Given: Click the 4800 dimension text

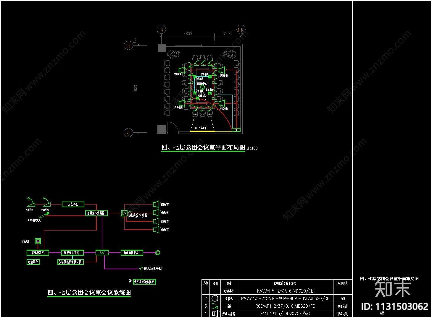Looking at the screenshot, I should pos(188,34).
